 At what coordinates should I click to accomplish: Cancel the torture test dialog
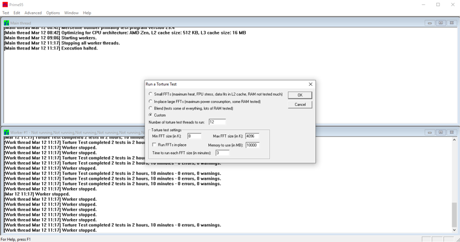(300, 105)
